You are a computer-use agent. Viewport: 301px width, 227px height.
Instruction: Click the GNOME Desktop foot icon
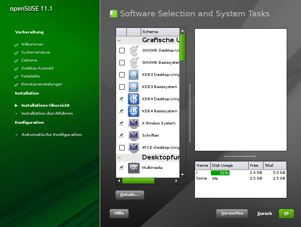134,50
